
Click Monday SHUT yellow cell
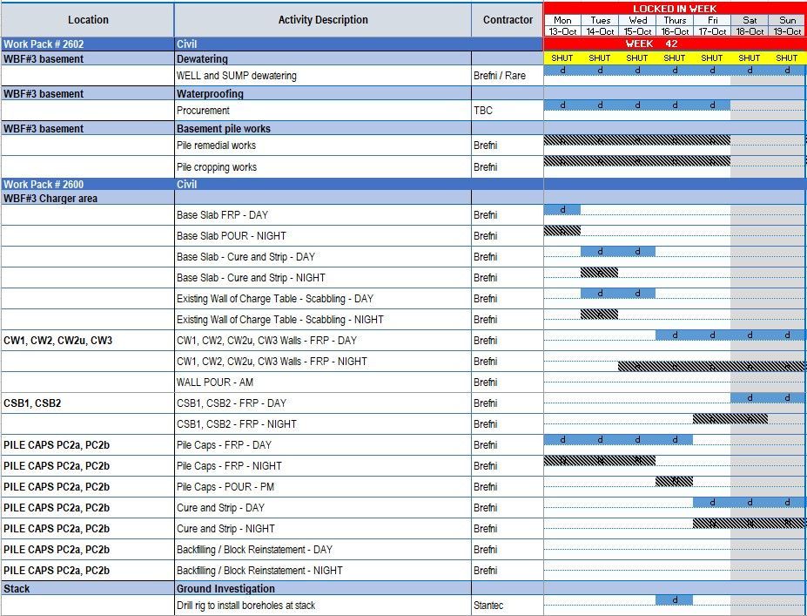click(x=562, y=58)
